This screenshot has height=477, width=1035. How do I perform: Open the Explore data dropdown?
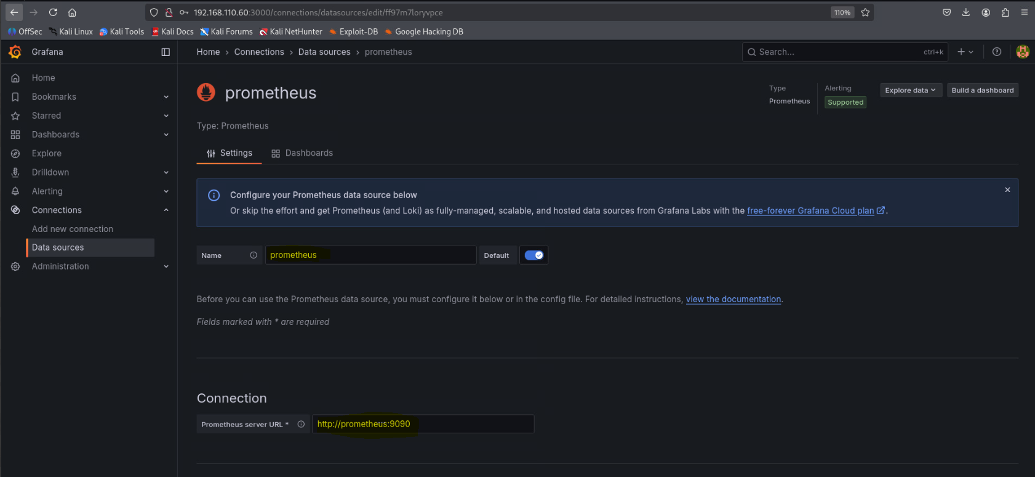coord(910,90)
